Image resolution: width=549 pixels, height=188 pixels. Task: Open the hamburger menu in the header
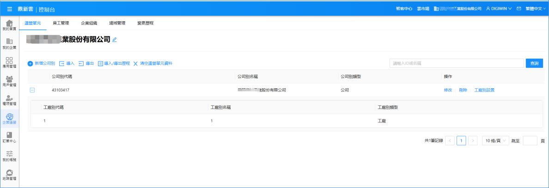[10, 9]
